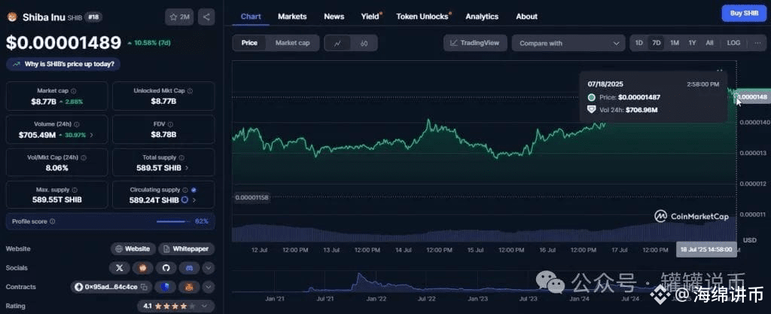Expand the 4.1 star Rating dropdown
Screen dimensions: 771x314
point(176,306)
